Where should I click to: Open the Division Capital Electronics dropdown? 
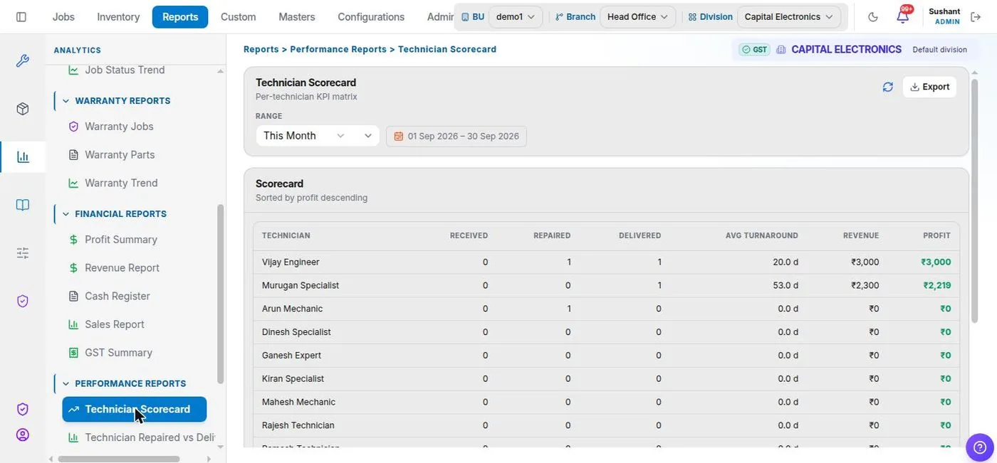tap(788, 16)
